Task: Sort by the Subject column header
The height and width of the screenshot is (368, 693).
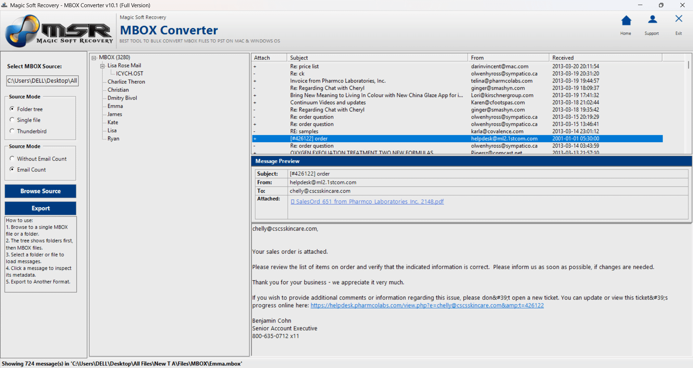Action: coord(377,58)
